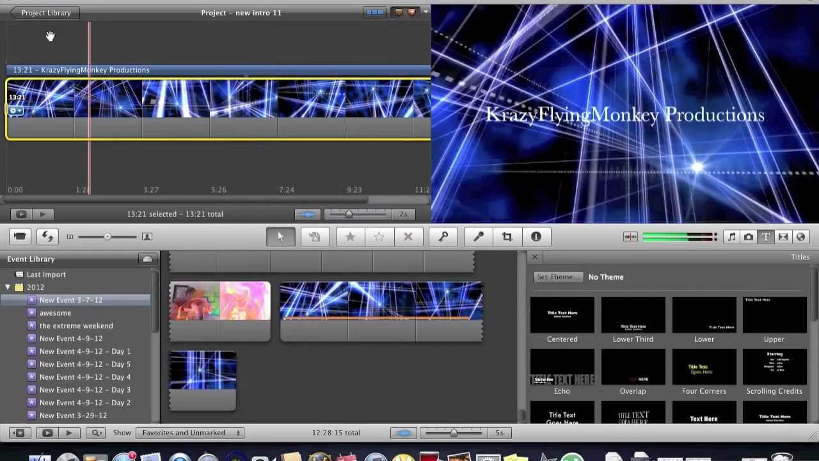The height and width of the screenshot is (461, 819).
Task: Select Last Import in Event Library
Action: tap(46, 275)
